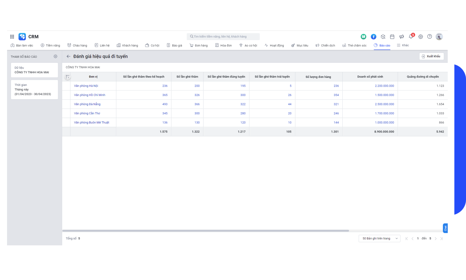Screen dimensions: 466x280
Task: Click value 1.000.000.000 in Buôn Mê Thuật row
Action: coord(384,122)
